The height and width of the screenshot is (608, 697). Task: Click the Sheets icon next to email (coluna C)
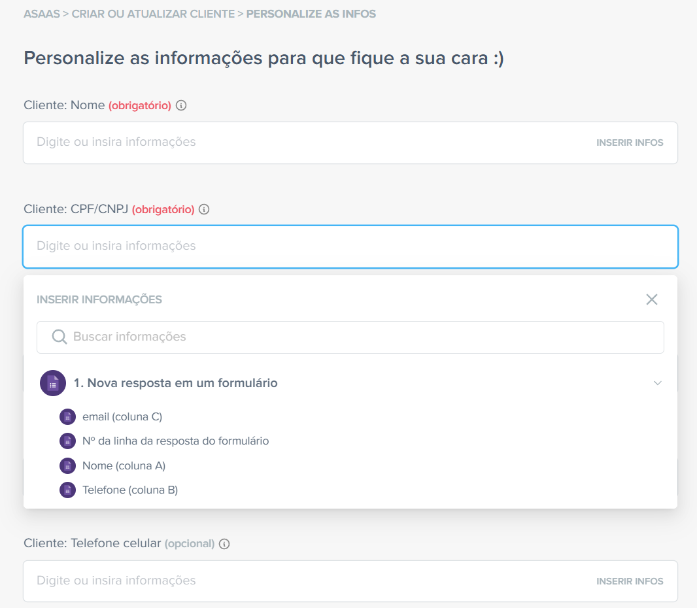point(67,416)
